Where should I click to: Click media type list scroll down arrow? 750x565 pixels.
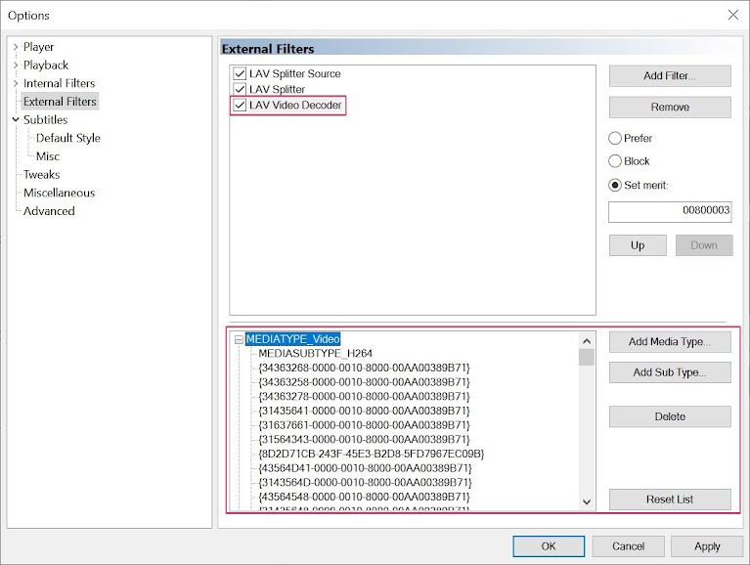click(x=587, y=501)
